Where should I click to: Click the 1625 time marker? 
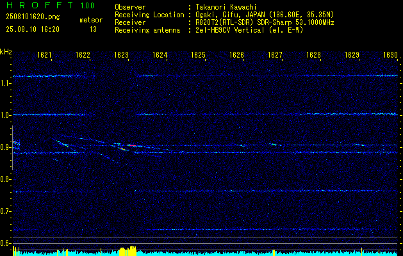[199, 54]
